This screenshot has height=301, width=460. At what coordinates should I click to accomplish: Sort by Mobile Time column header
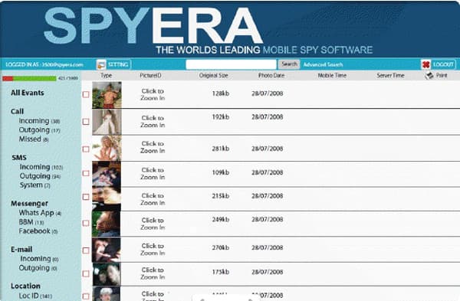coord(332,75)
